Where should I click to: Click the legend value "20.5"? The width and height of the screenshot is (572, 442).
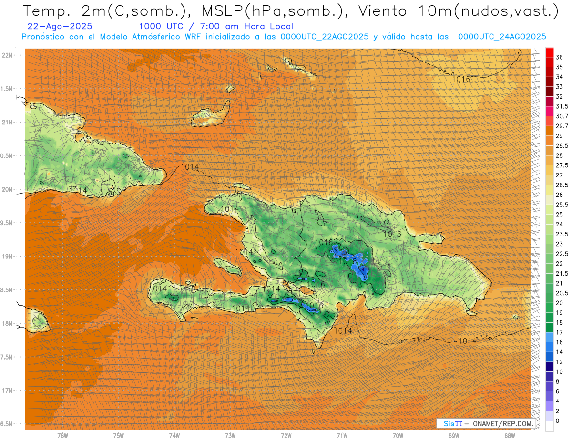click(562, 293)
